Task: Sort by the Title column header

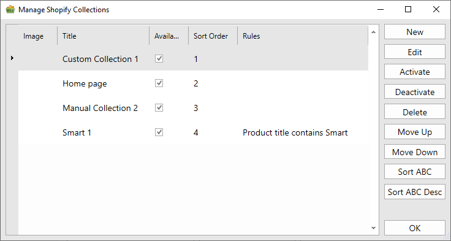Action: (x=104, y=36)
